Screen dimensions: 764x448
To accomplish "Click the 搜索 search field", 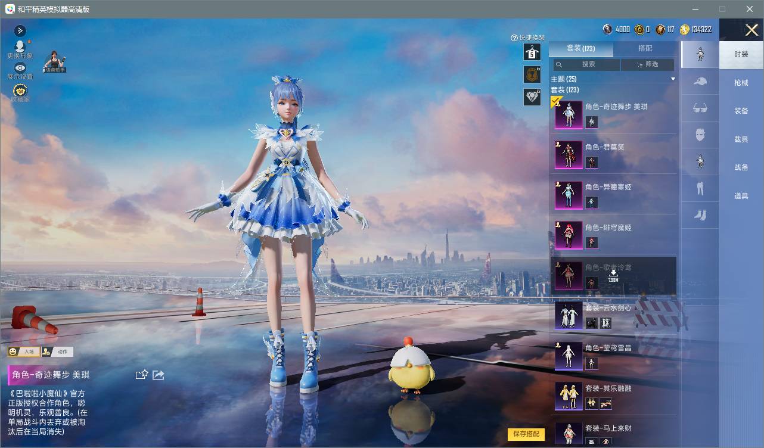I will pyautogui.click(x=586, y=64).
